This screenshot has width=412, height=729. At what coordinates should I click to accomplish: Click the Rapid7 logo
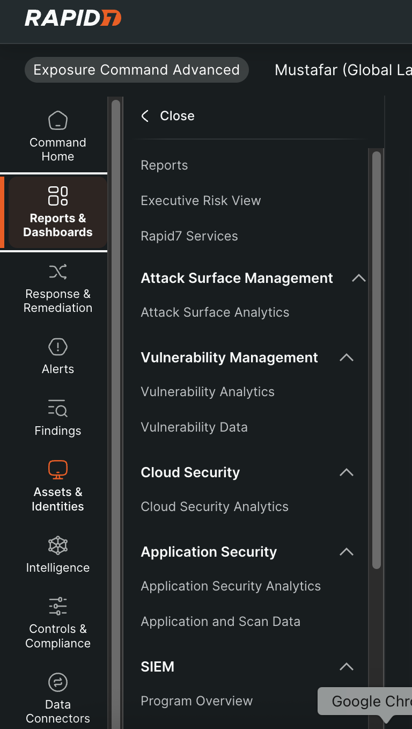(73, 18)
